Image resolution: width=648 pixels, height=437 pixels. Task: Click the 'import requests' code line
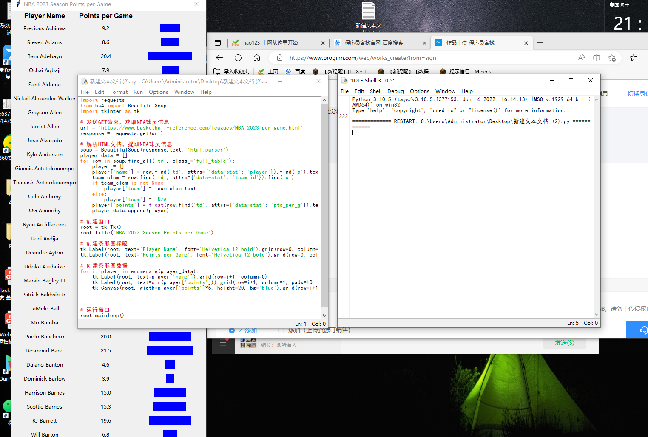(x=103, y=100)
